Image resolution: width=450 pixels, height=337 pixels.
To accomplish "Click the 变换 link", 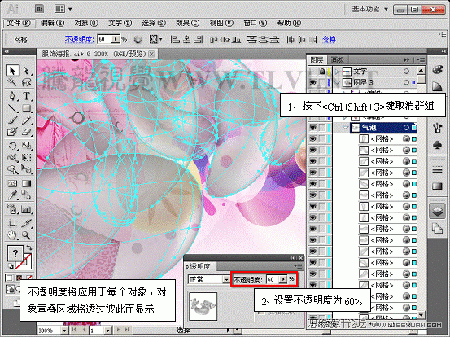I will point(329,39).
